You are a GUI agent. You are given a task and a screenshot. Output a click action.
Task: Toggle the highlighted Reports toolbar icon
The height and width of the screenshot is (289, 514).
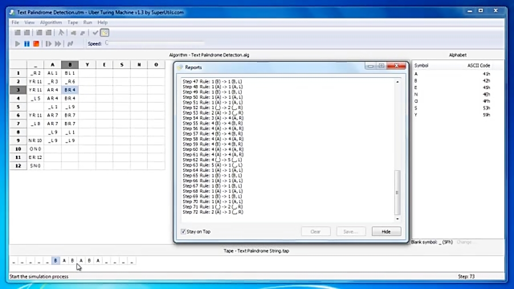tap(105, 33)
